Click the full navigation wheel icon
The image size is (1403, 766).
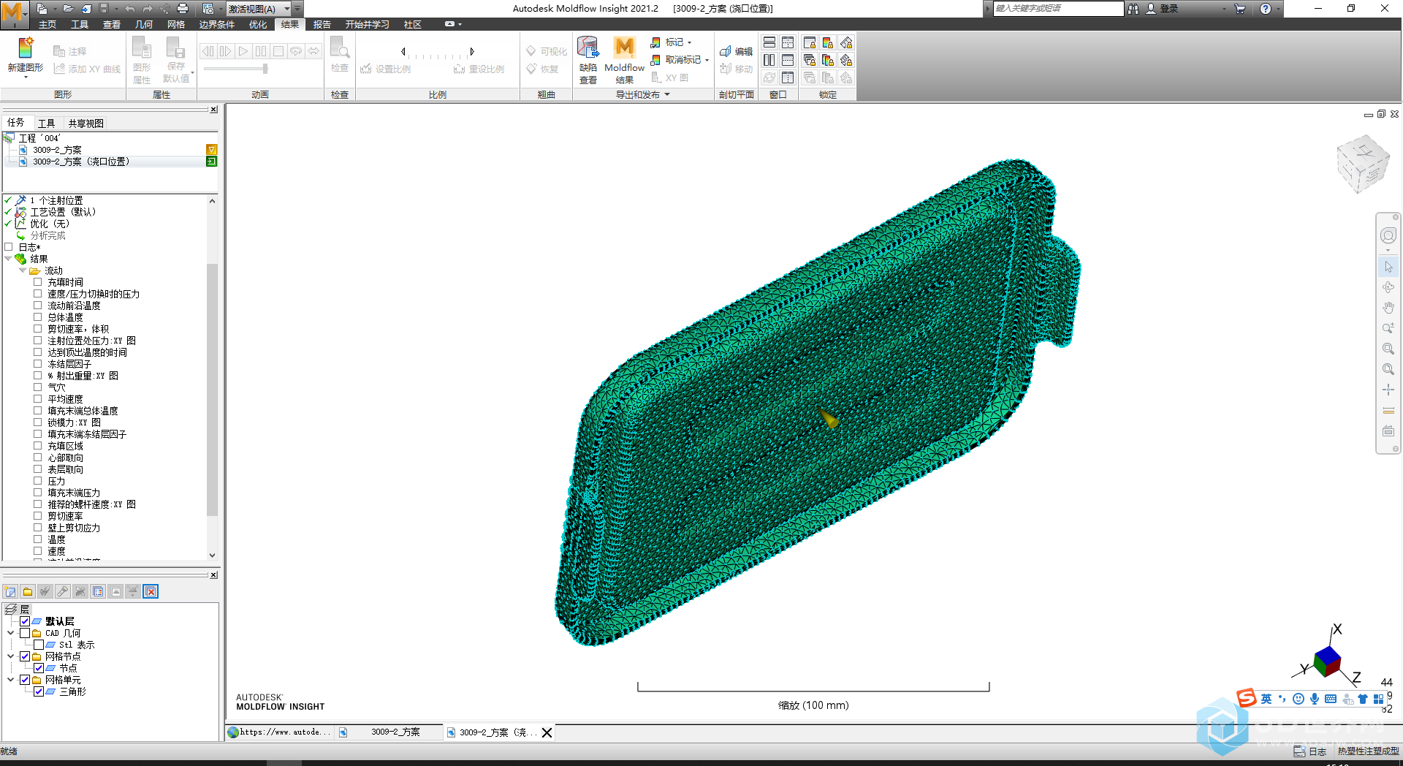(1388, 235)
